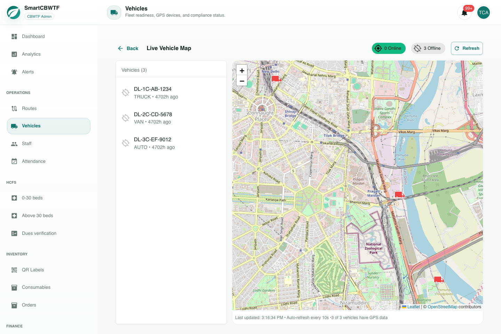501x334 pixels.
Task: Click the Alerts siren icon
Action: click(x=14, y=72)
